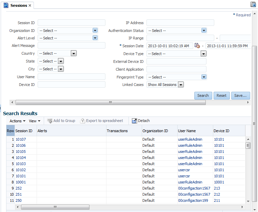Viewport: 258px width, 212px height.
Task: Click in the IP Address field
Action: pyautogui.click(x=180, y=22)
